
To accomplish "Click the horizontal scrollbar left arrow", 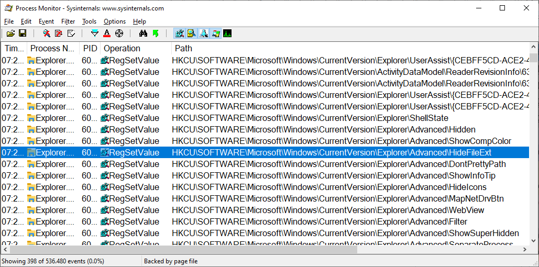I will [5, 250].
